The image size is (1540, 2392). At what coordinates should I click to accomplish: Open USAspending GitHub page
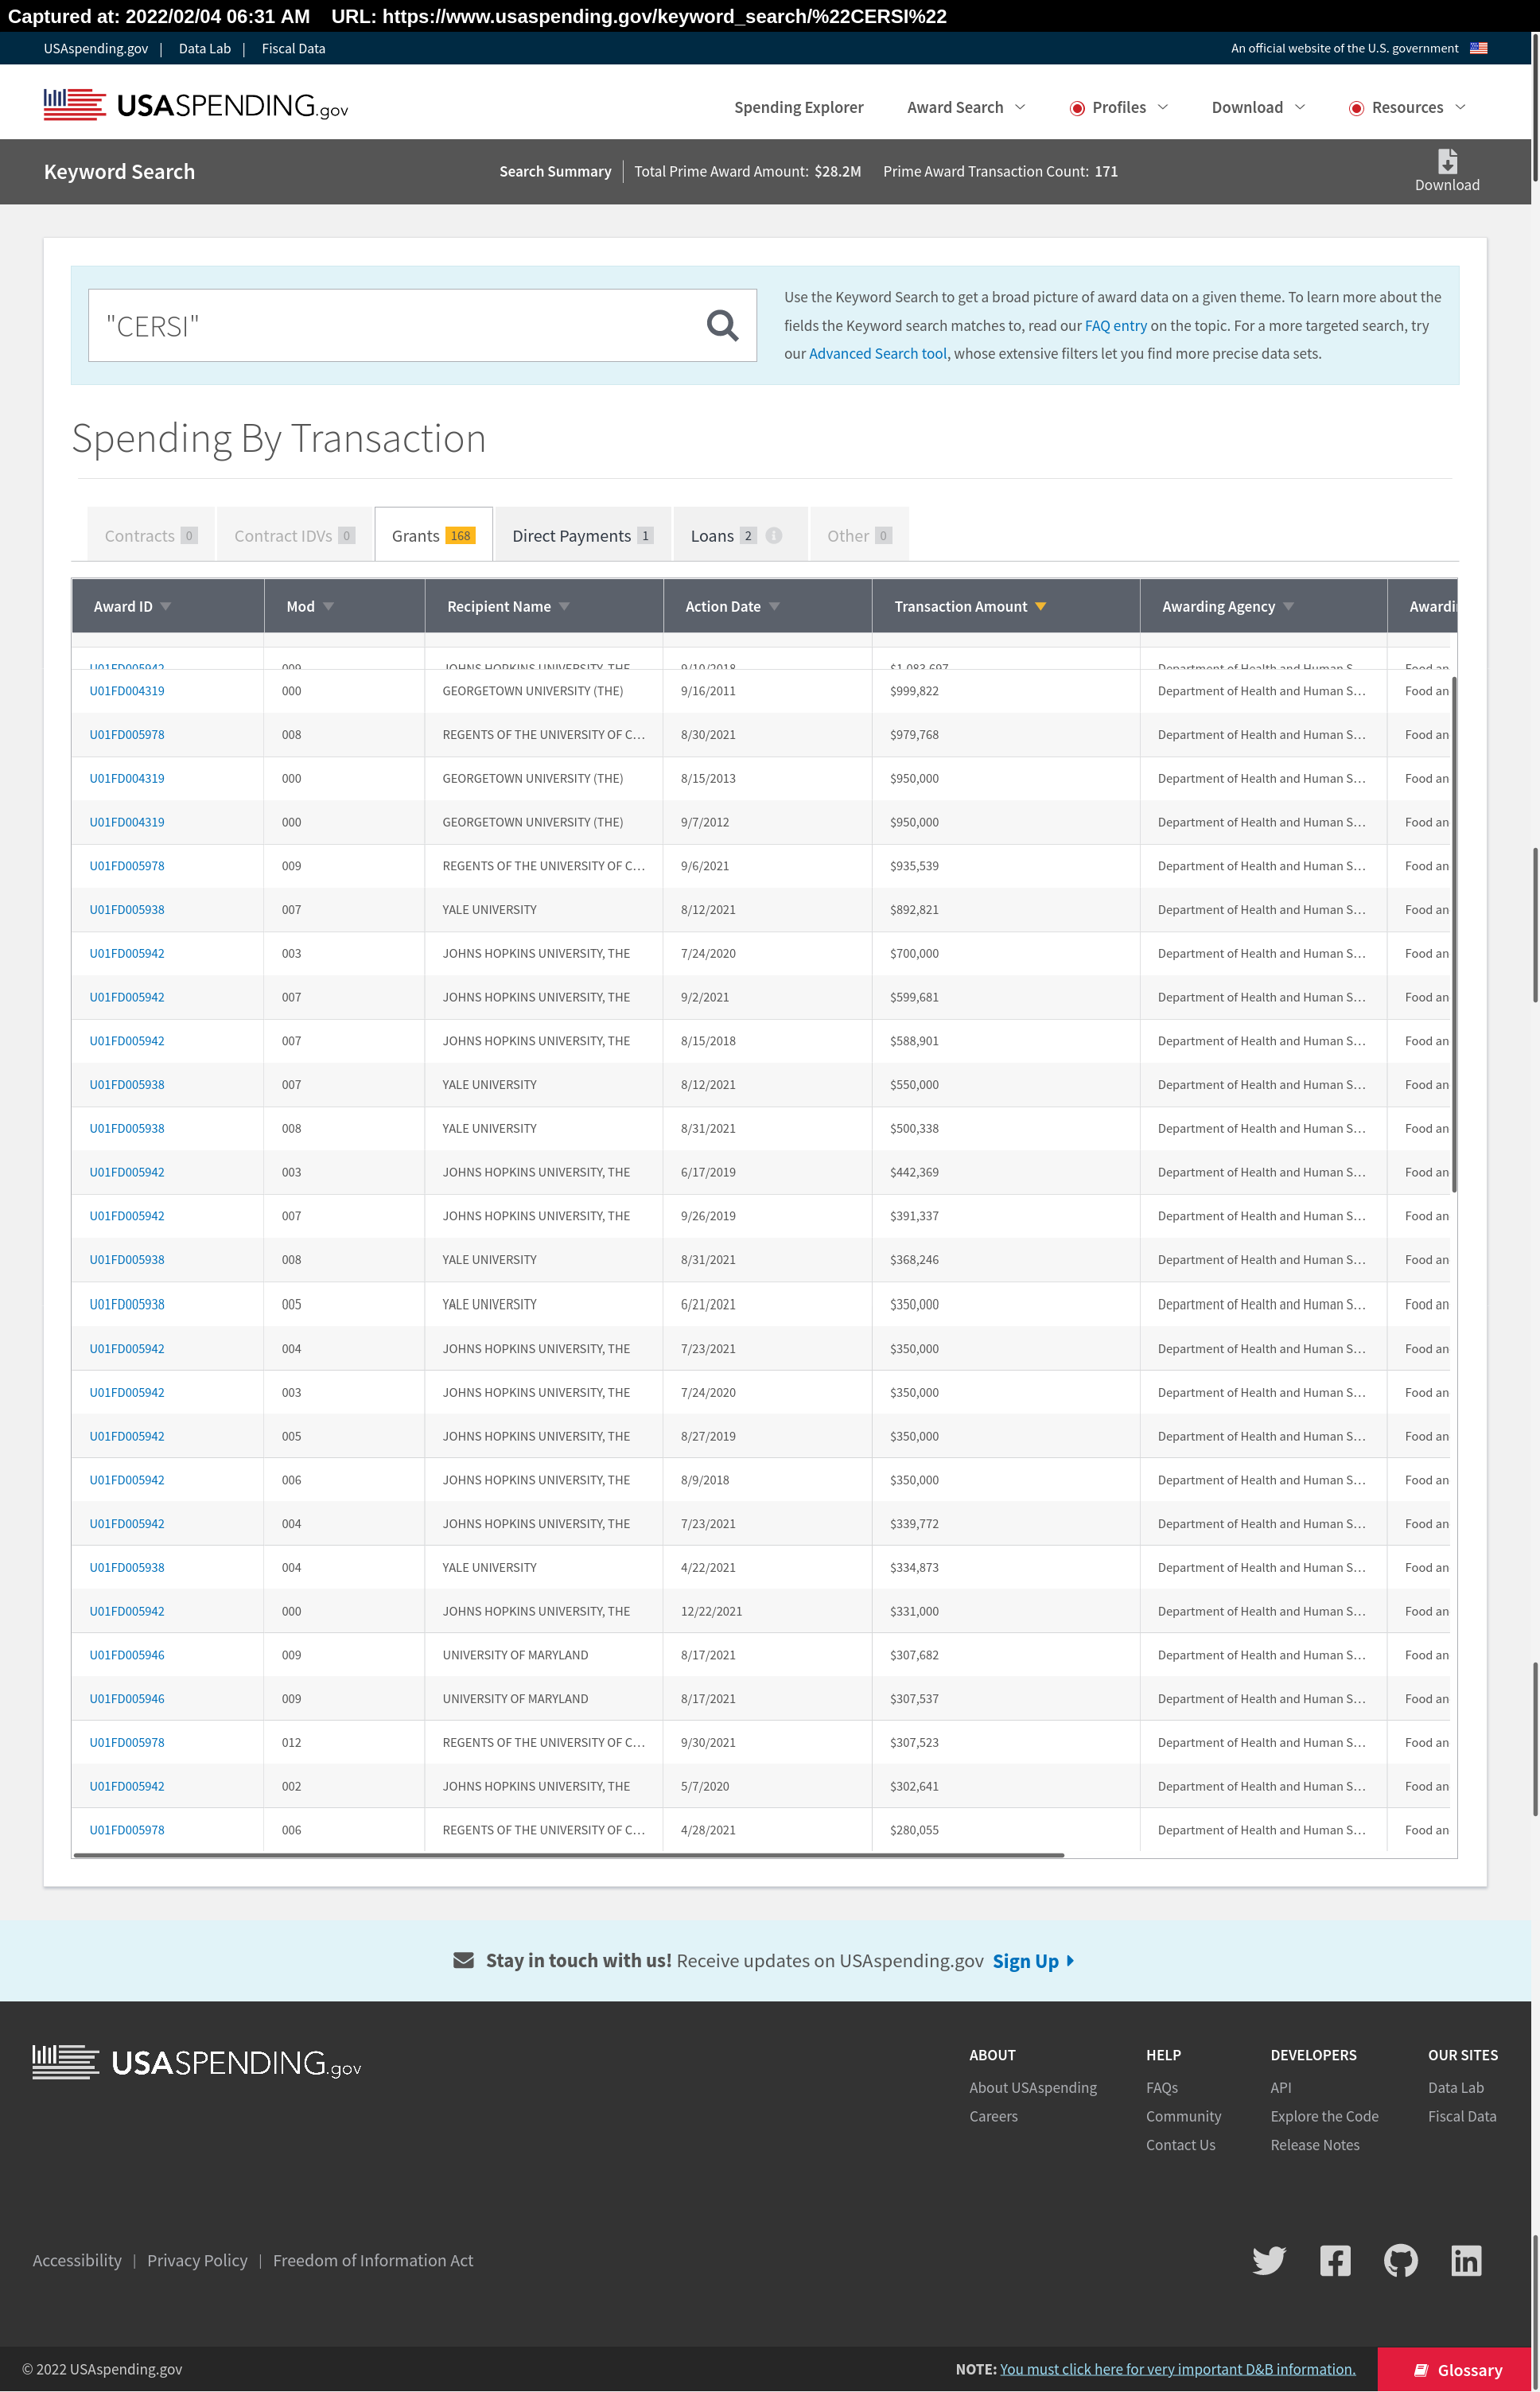[1400, 2260]
